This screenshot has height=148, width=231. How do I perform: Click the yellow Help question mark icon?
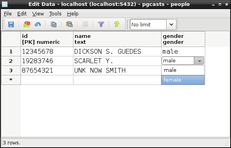pyautogui.click(x=116, y=24)
